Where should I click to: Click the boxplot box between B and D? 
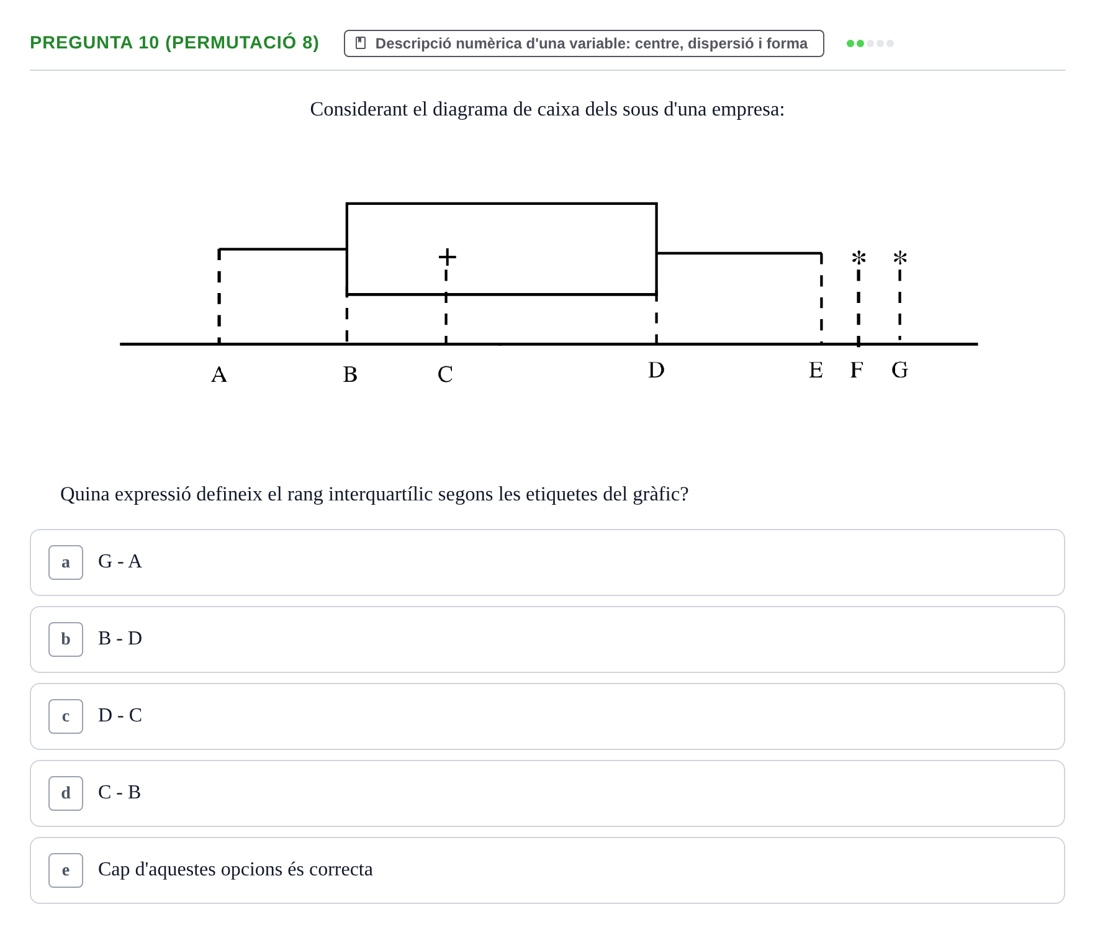(x=502, y=249)
